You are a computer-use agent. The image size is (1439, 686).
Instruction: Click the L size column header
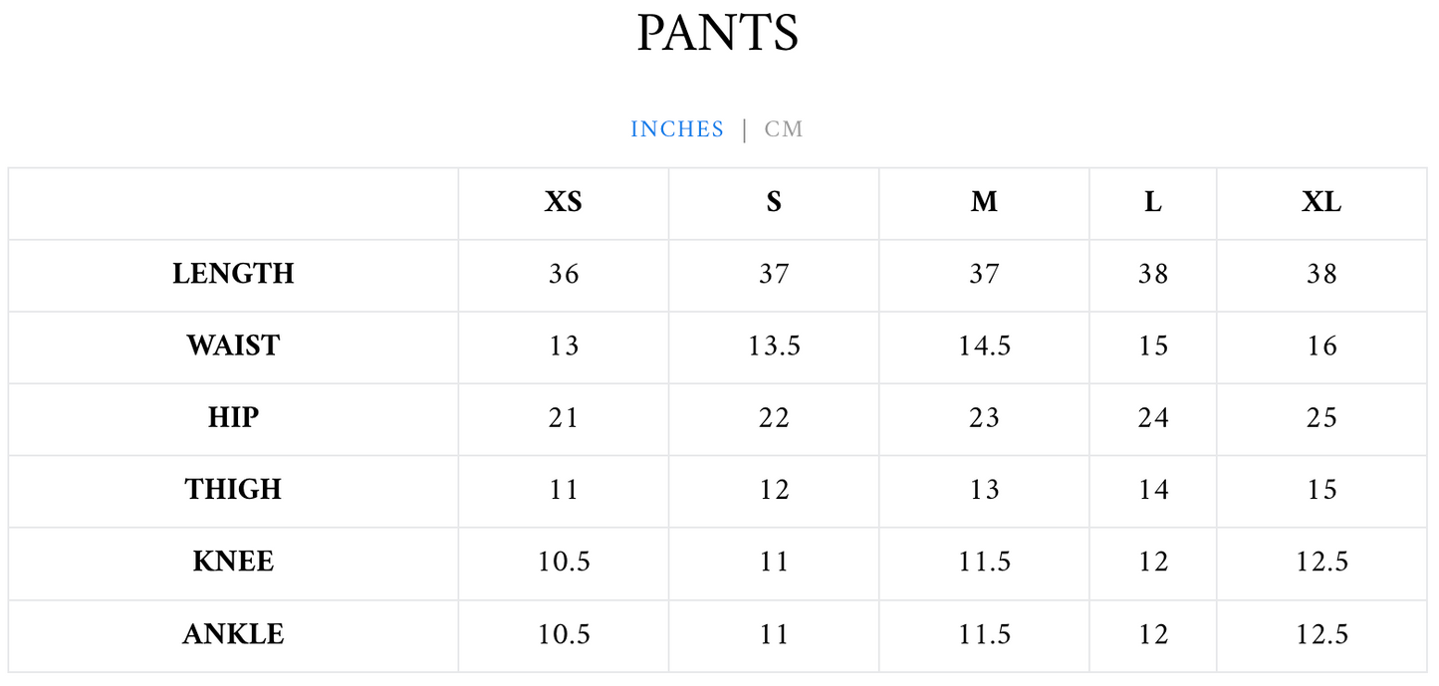1153,202
